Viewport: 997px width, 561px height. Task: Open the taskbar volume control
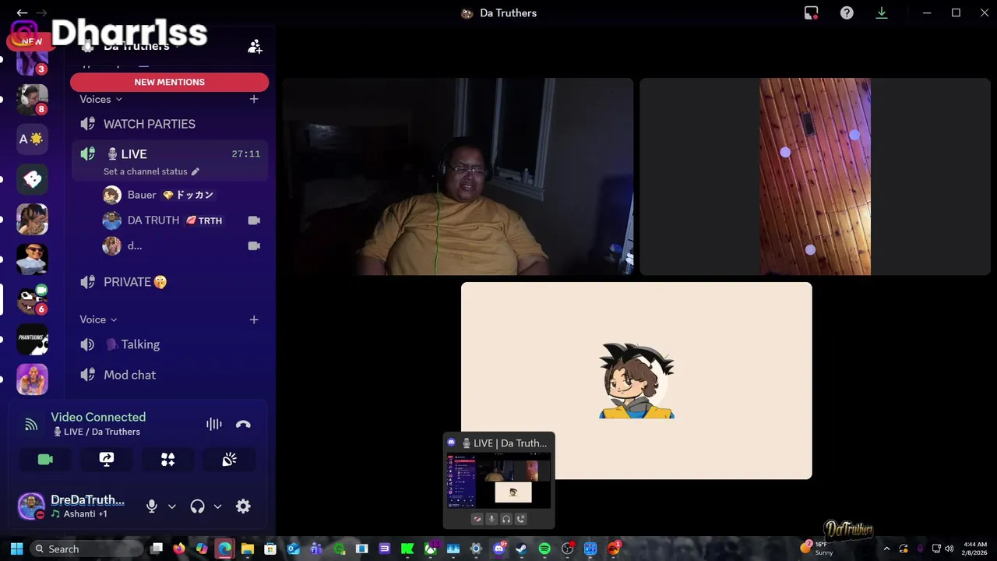pos(949,549)
